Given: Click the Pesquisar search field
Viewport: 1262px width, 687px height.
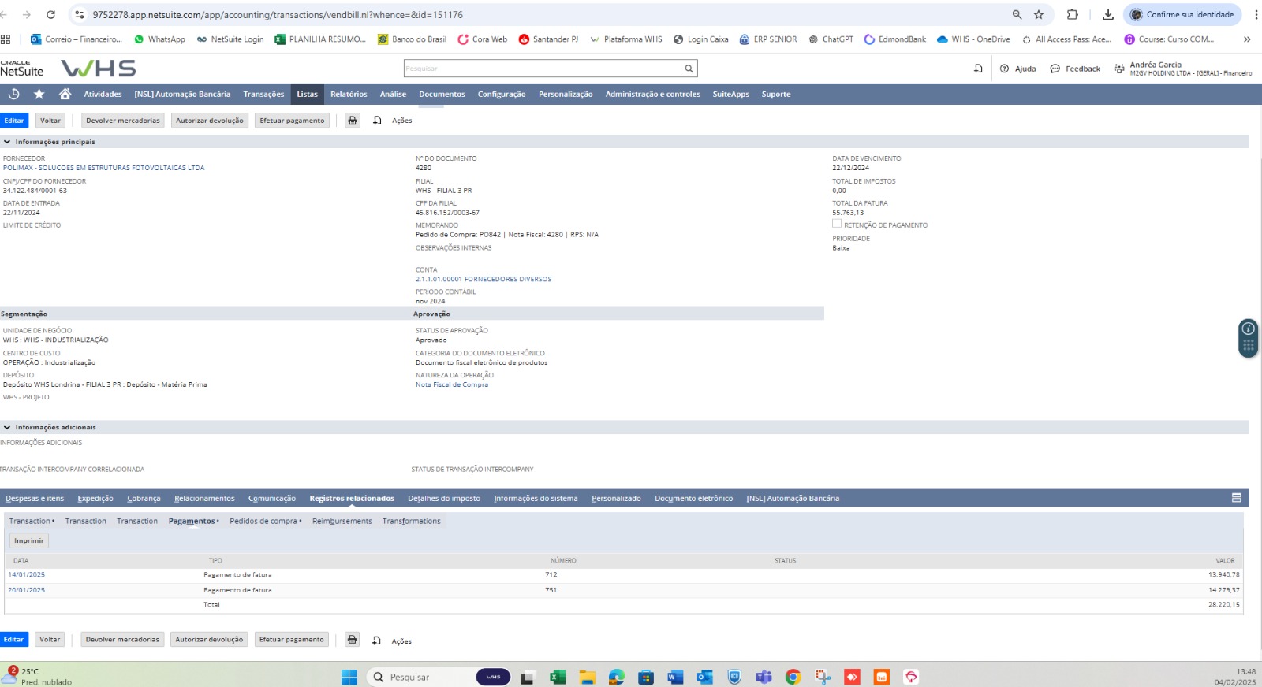Looking at the screenshot, I should (543, 69).
